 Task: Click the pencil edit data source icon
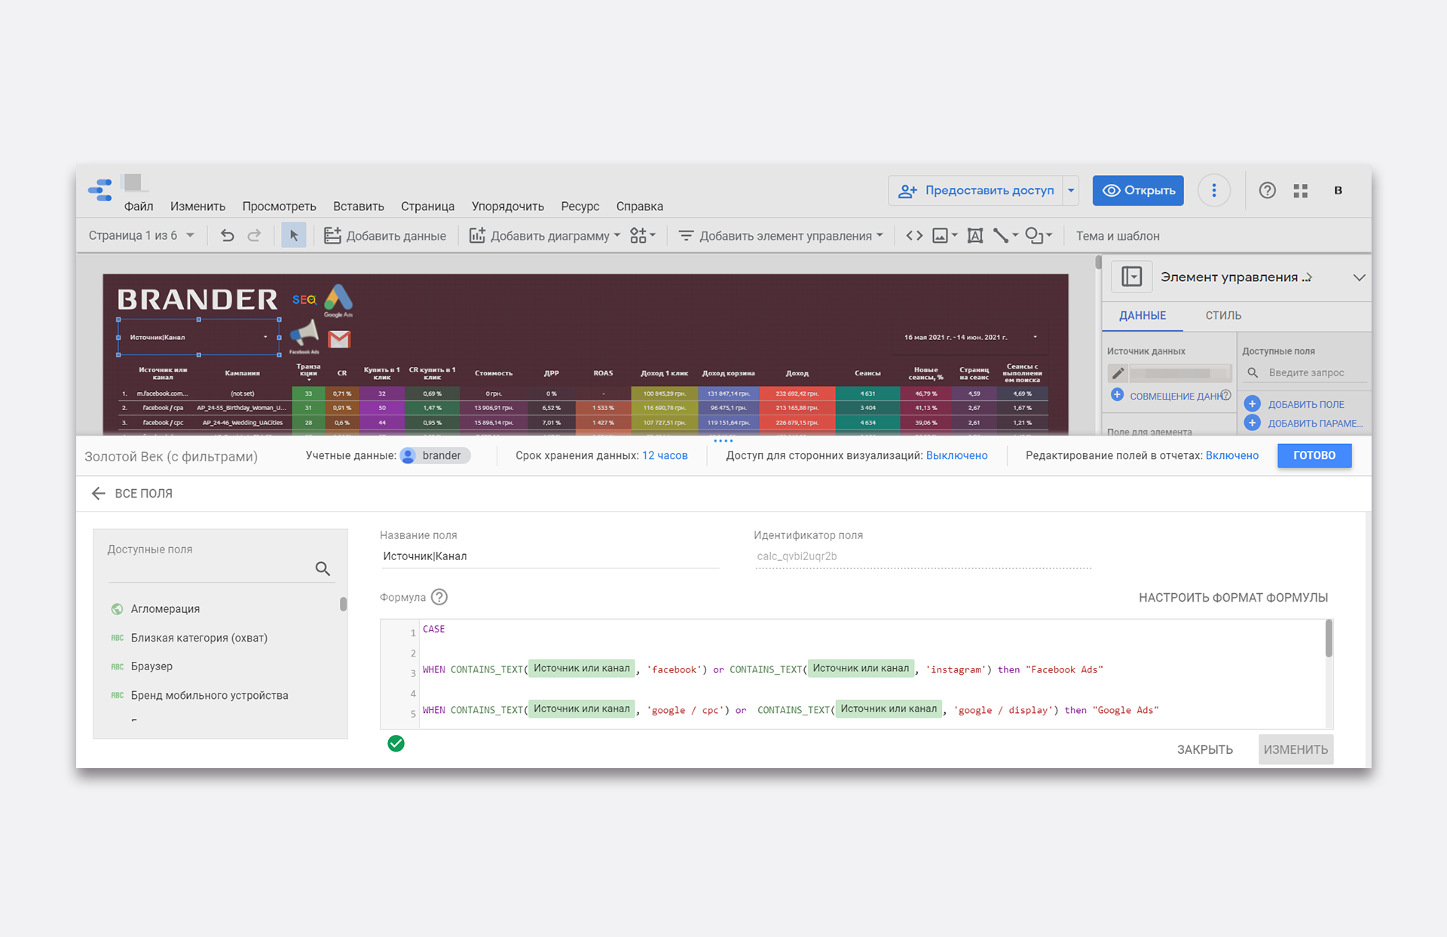pos(1118,373)
